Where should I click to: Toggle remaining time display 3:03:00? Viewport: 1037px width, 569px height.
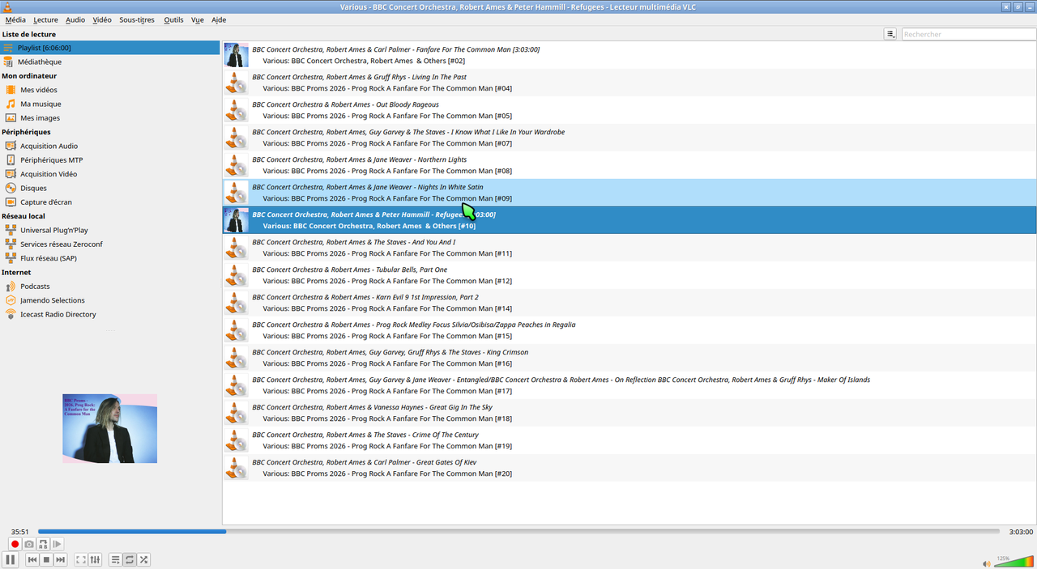click(1020, 532)
